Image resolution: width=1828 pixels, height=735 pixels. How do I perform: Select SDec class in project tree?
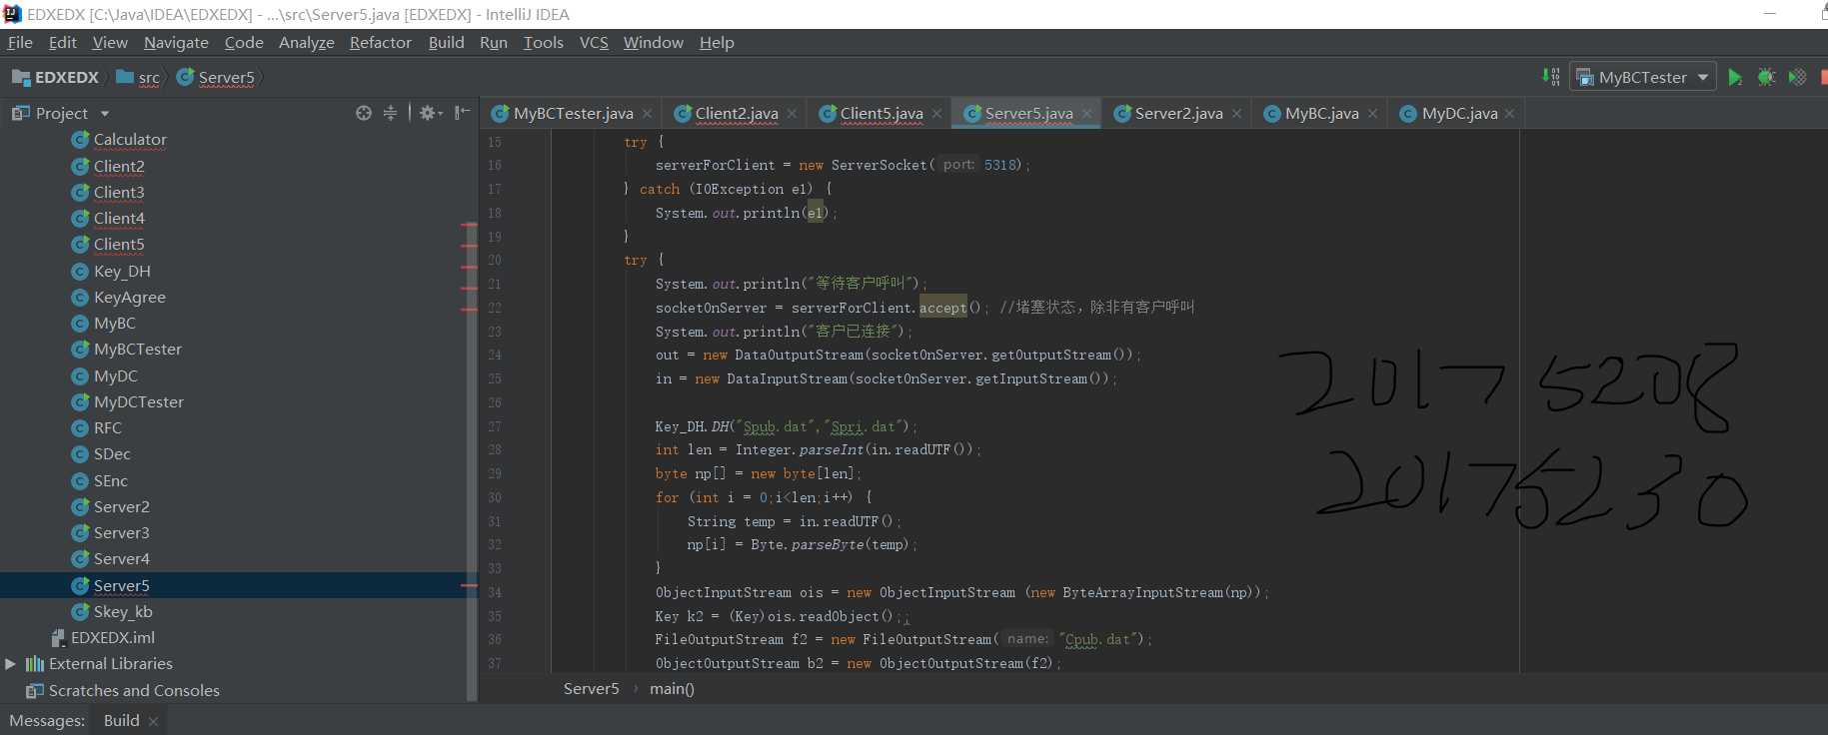(112, 453)
